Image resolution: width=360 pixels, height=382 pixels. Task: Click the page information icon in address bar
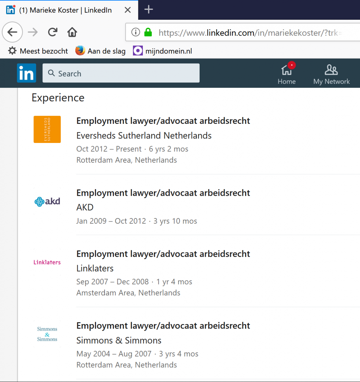point(135,32)
